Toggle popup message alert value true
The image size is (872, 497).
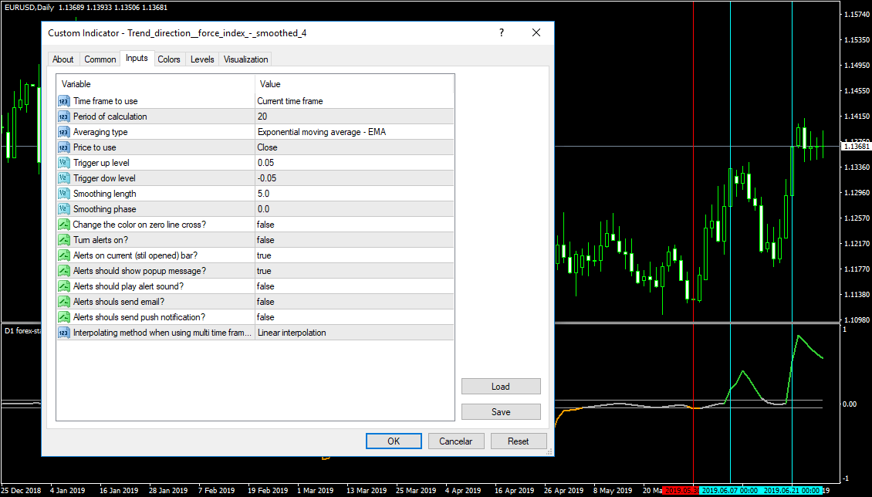(354, 272)
